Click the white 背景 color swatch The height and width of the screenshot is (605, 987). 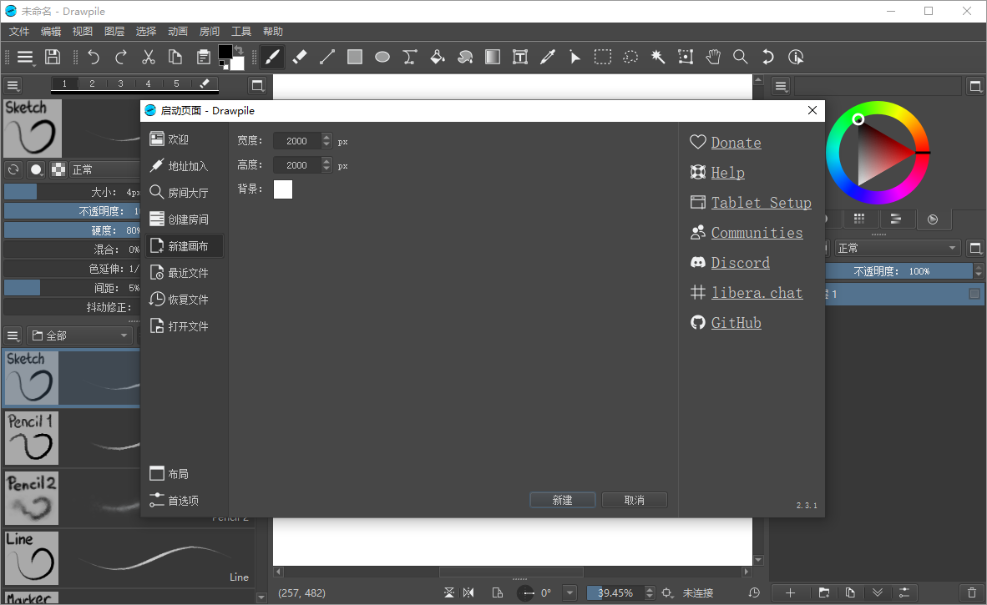pos(283,189)
